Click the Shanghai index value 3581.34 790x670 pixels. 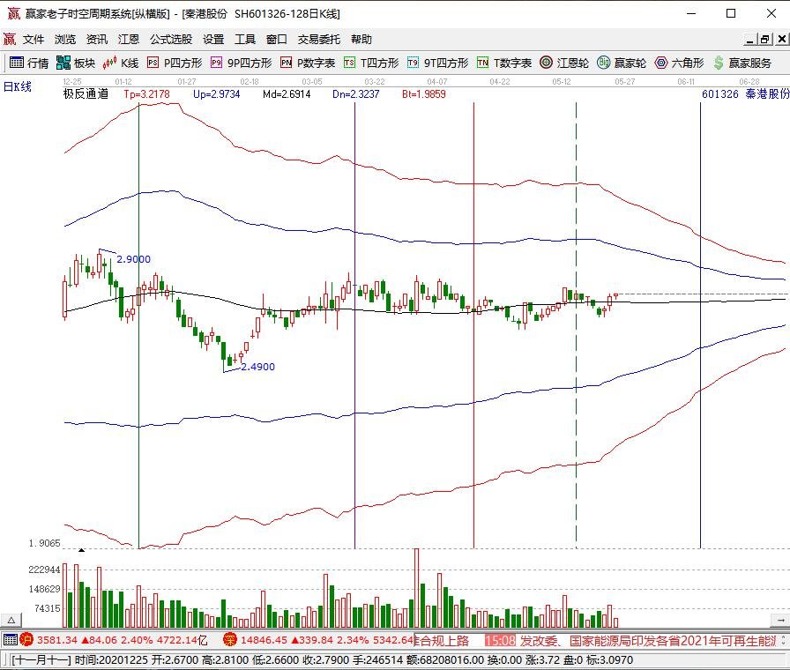[x=57, y=640]
